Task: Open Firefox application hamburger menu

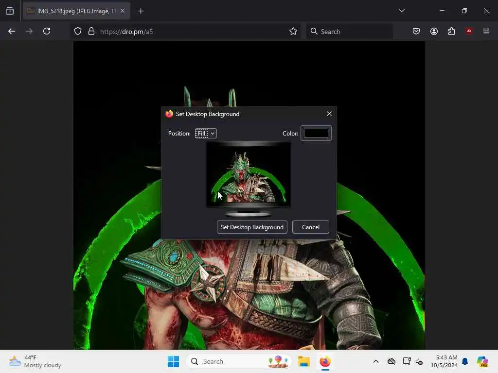Action: [x=486, y=31]
